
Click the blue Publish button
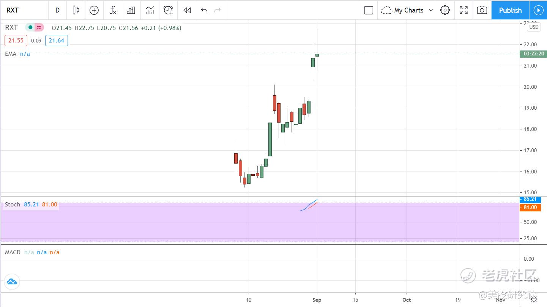(x=510, y=10)
